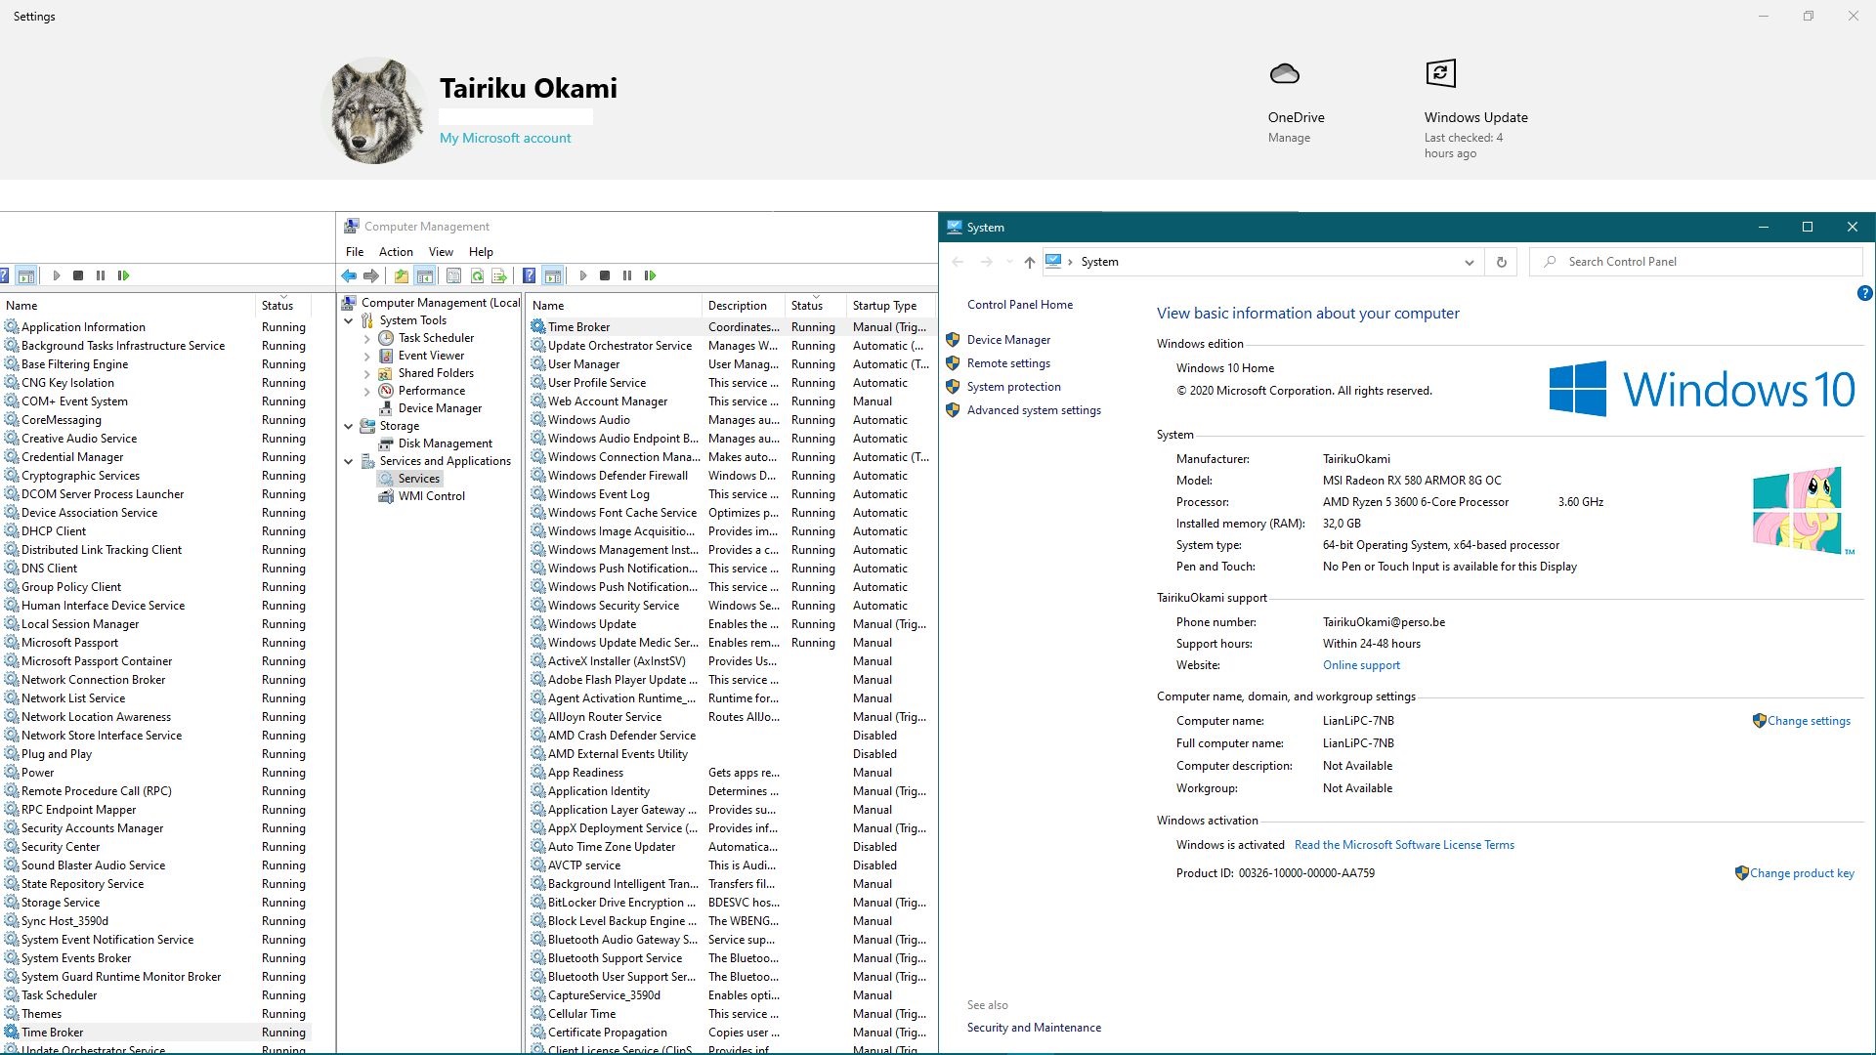Image resolution: width=1876 pixels, height=1055 pixels.
Task: Refresh the System control panel address bar
Action: click(1501, 262)
